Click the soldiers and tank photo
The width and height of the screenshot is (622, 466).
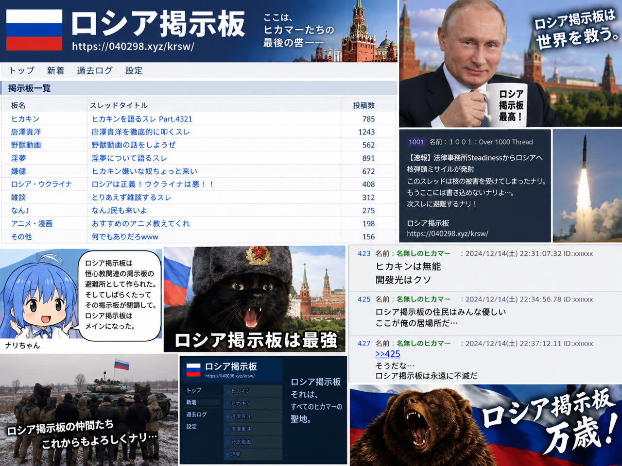tap(88, 410)
